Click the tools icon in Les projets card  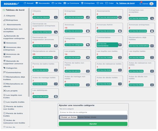[88, 57]
